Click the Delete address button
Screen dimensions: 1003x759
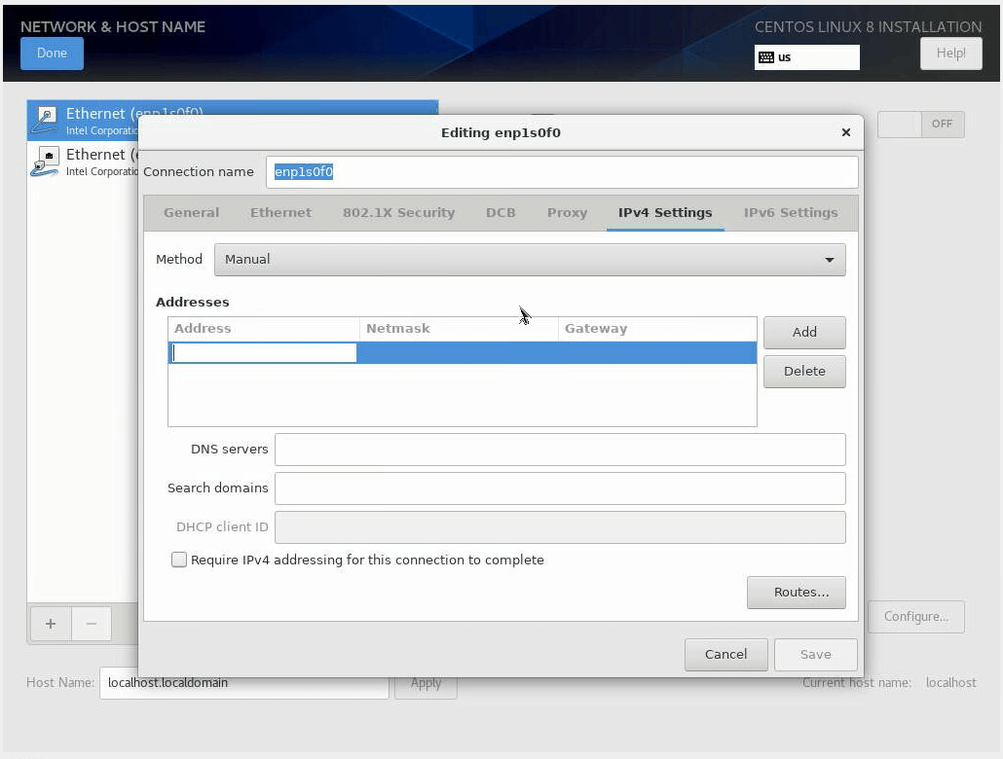804,372
